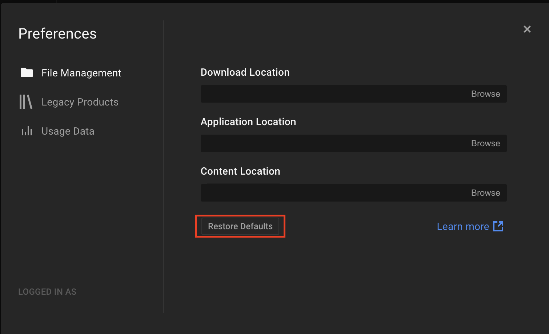This screenshot has height=334, width=549.
Task: Click the Content Location heading text
Action: click(x=240, y=171)
